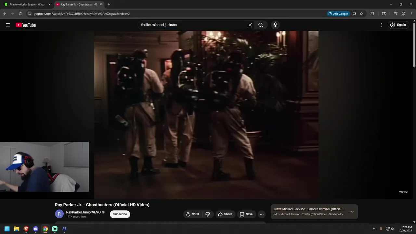
Task: Open the Chrome three-dot menu
Action: coord(411,14)
